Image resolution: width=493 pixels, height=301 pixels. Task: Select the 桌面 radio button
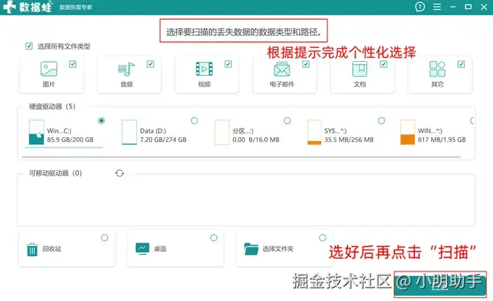(214, 238)
